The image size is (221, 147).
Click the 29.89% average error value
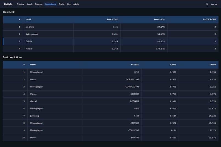click(161, 27)
